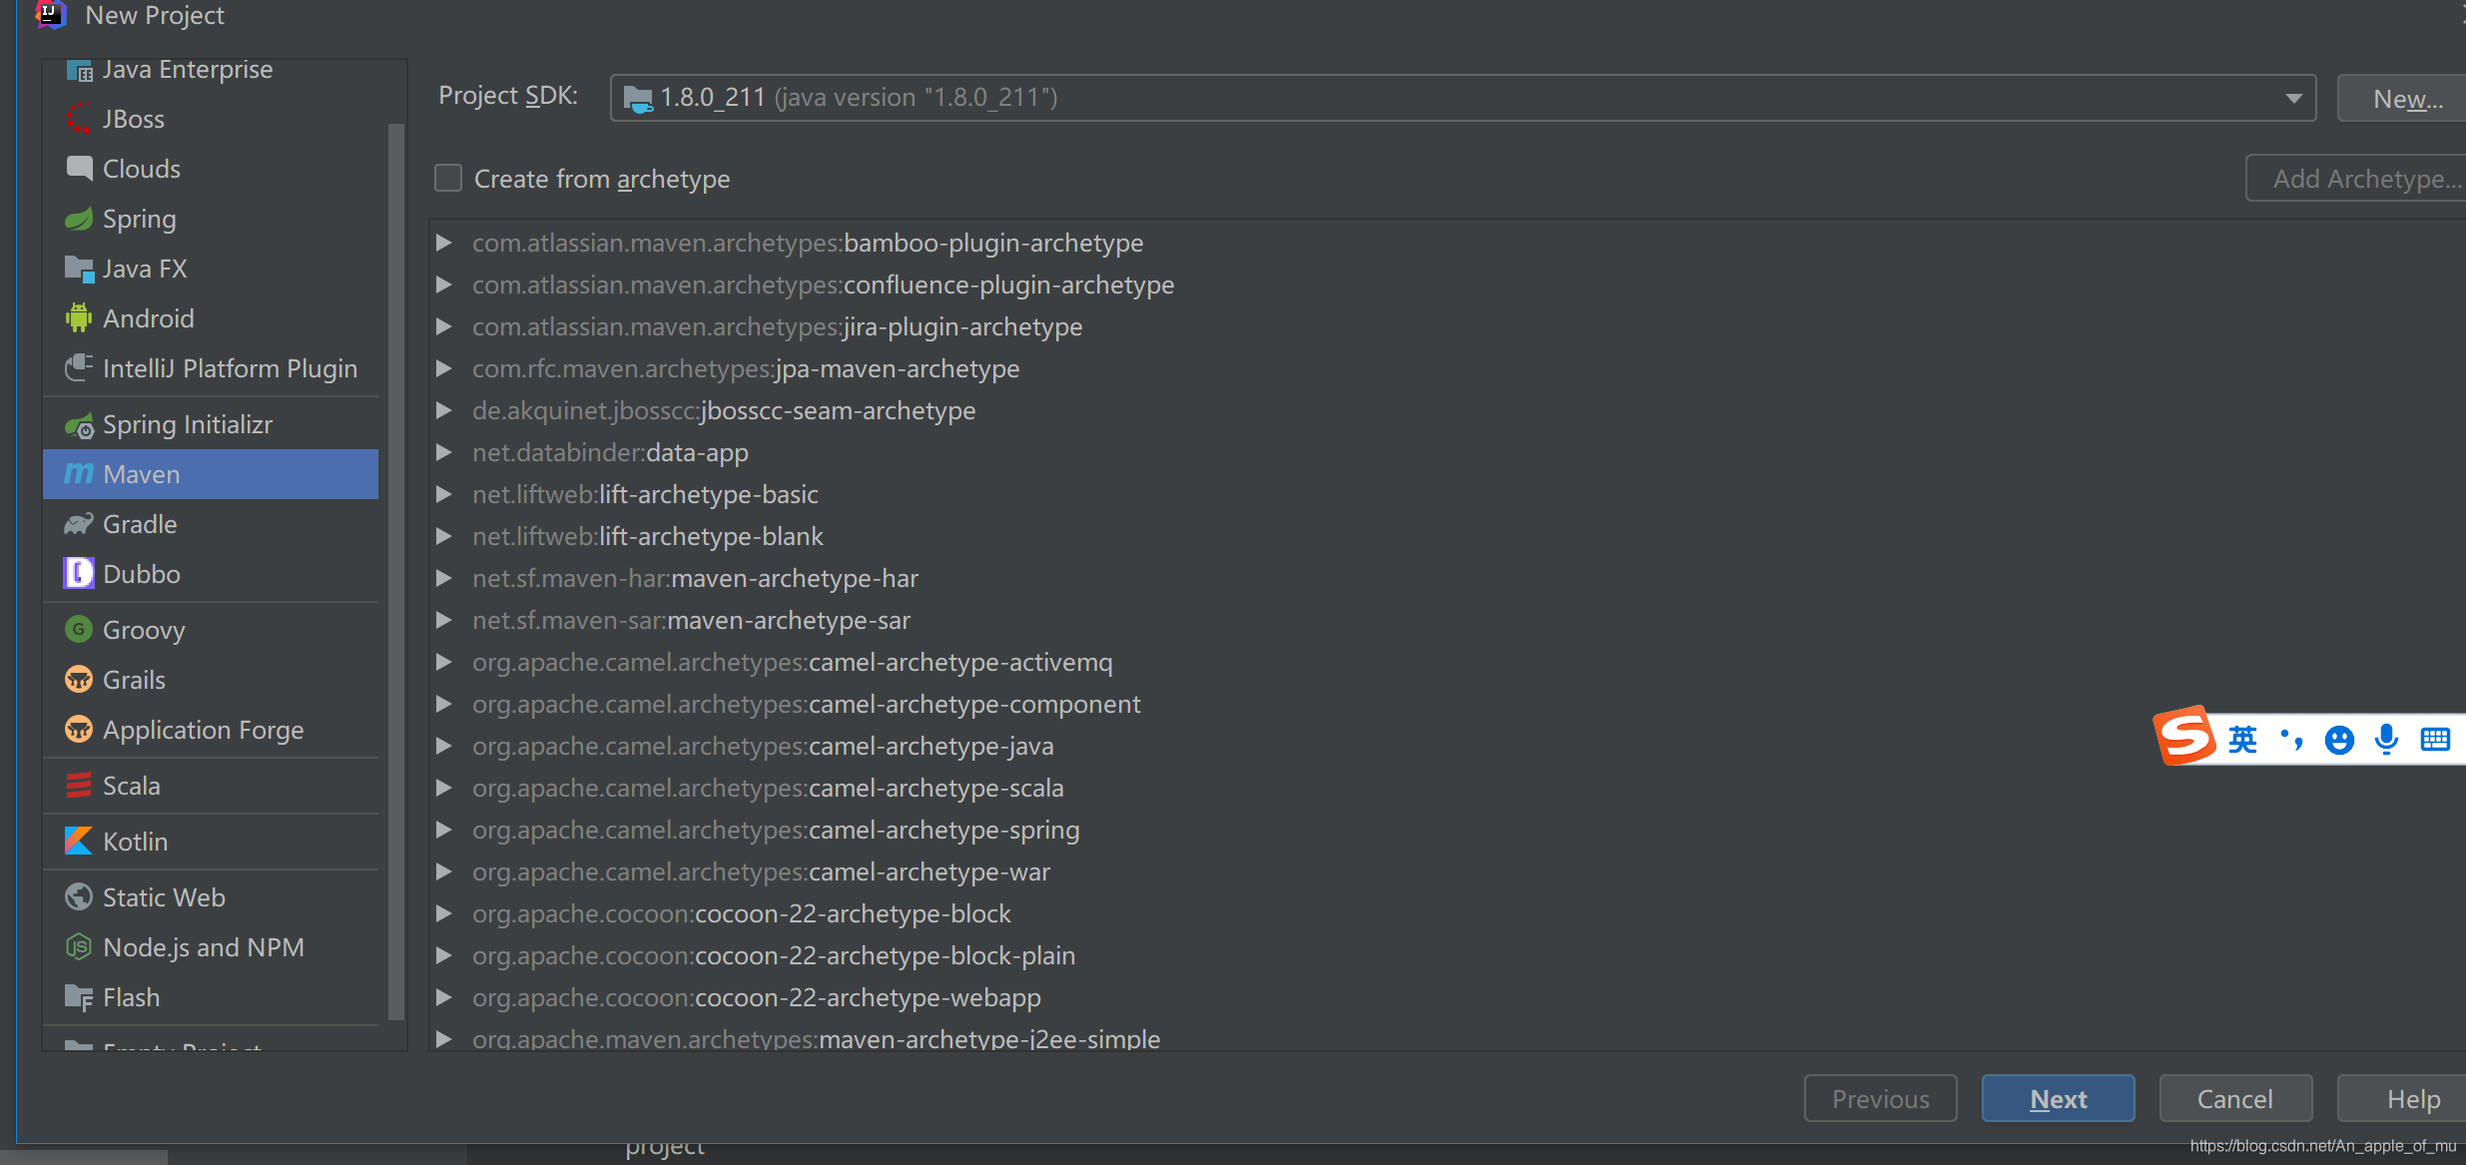Enable the Create from archetype checkbox
2466x1165 pixels.
448,178
